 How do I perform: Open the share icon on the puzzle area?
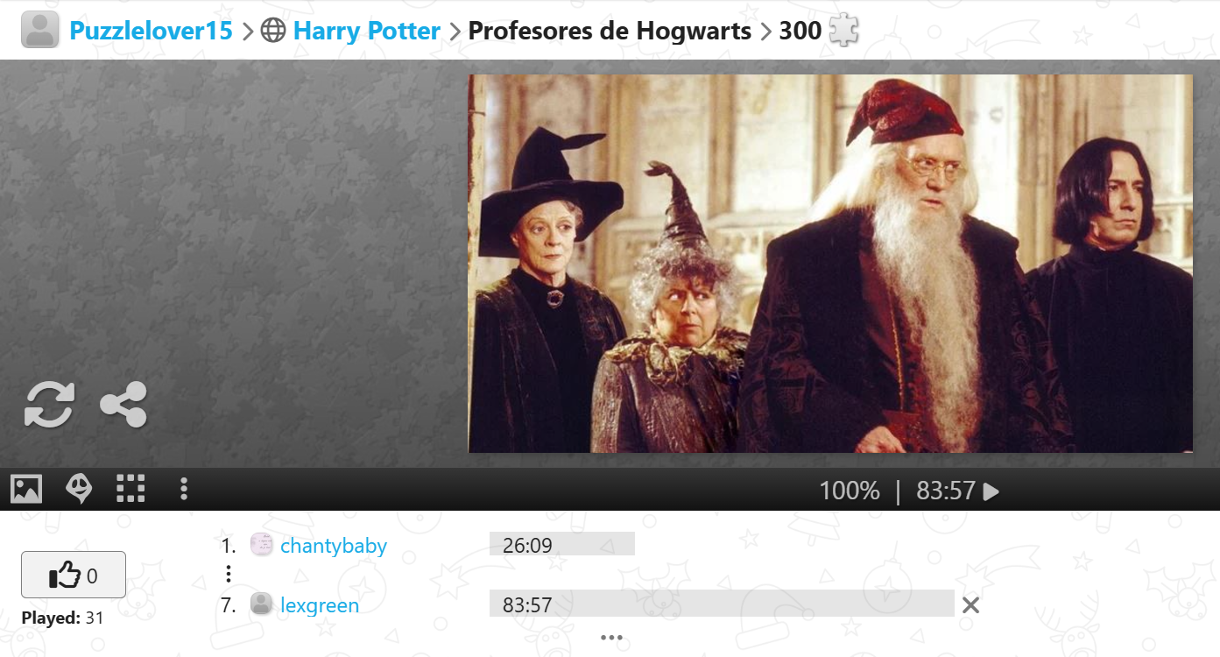(x=123, y=405)
